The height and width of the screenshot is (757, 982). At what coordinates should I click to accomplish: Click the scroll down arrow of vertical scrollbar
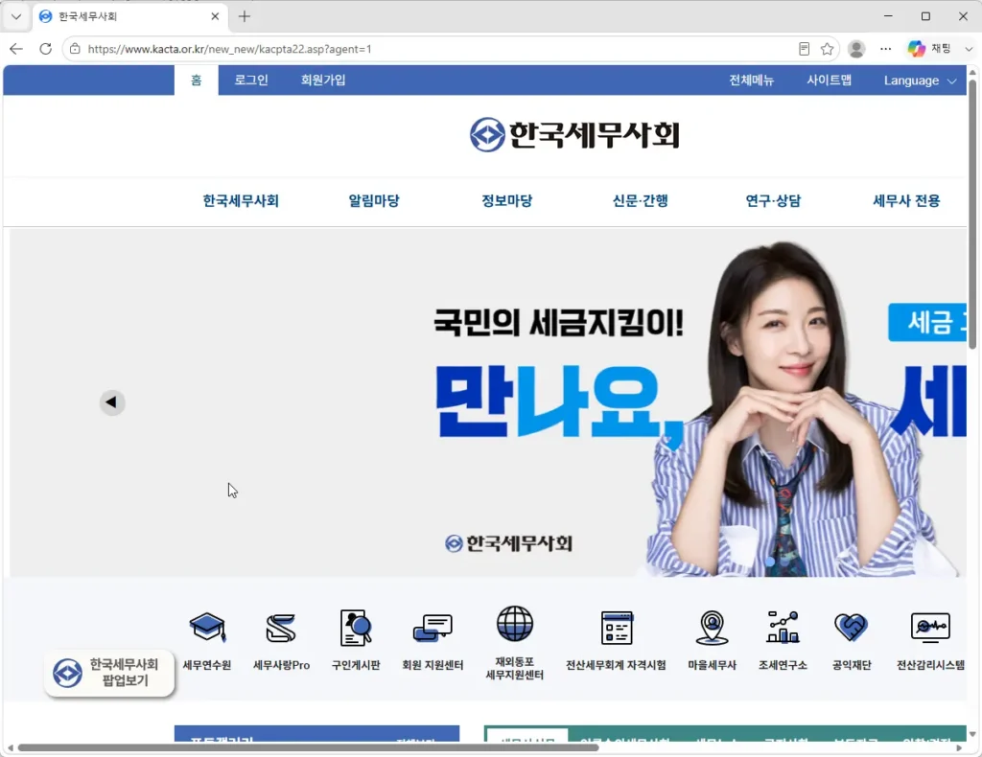pyautogui.click(x=972, y=734)
